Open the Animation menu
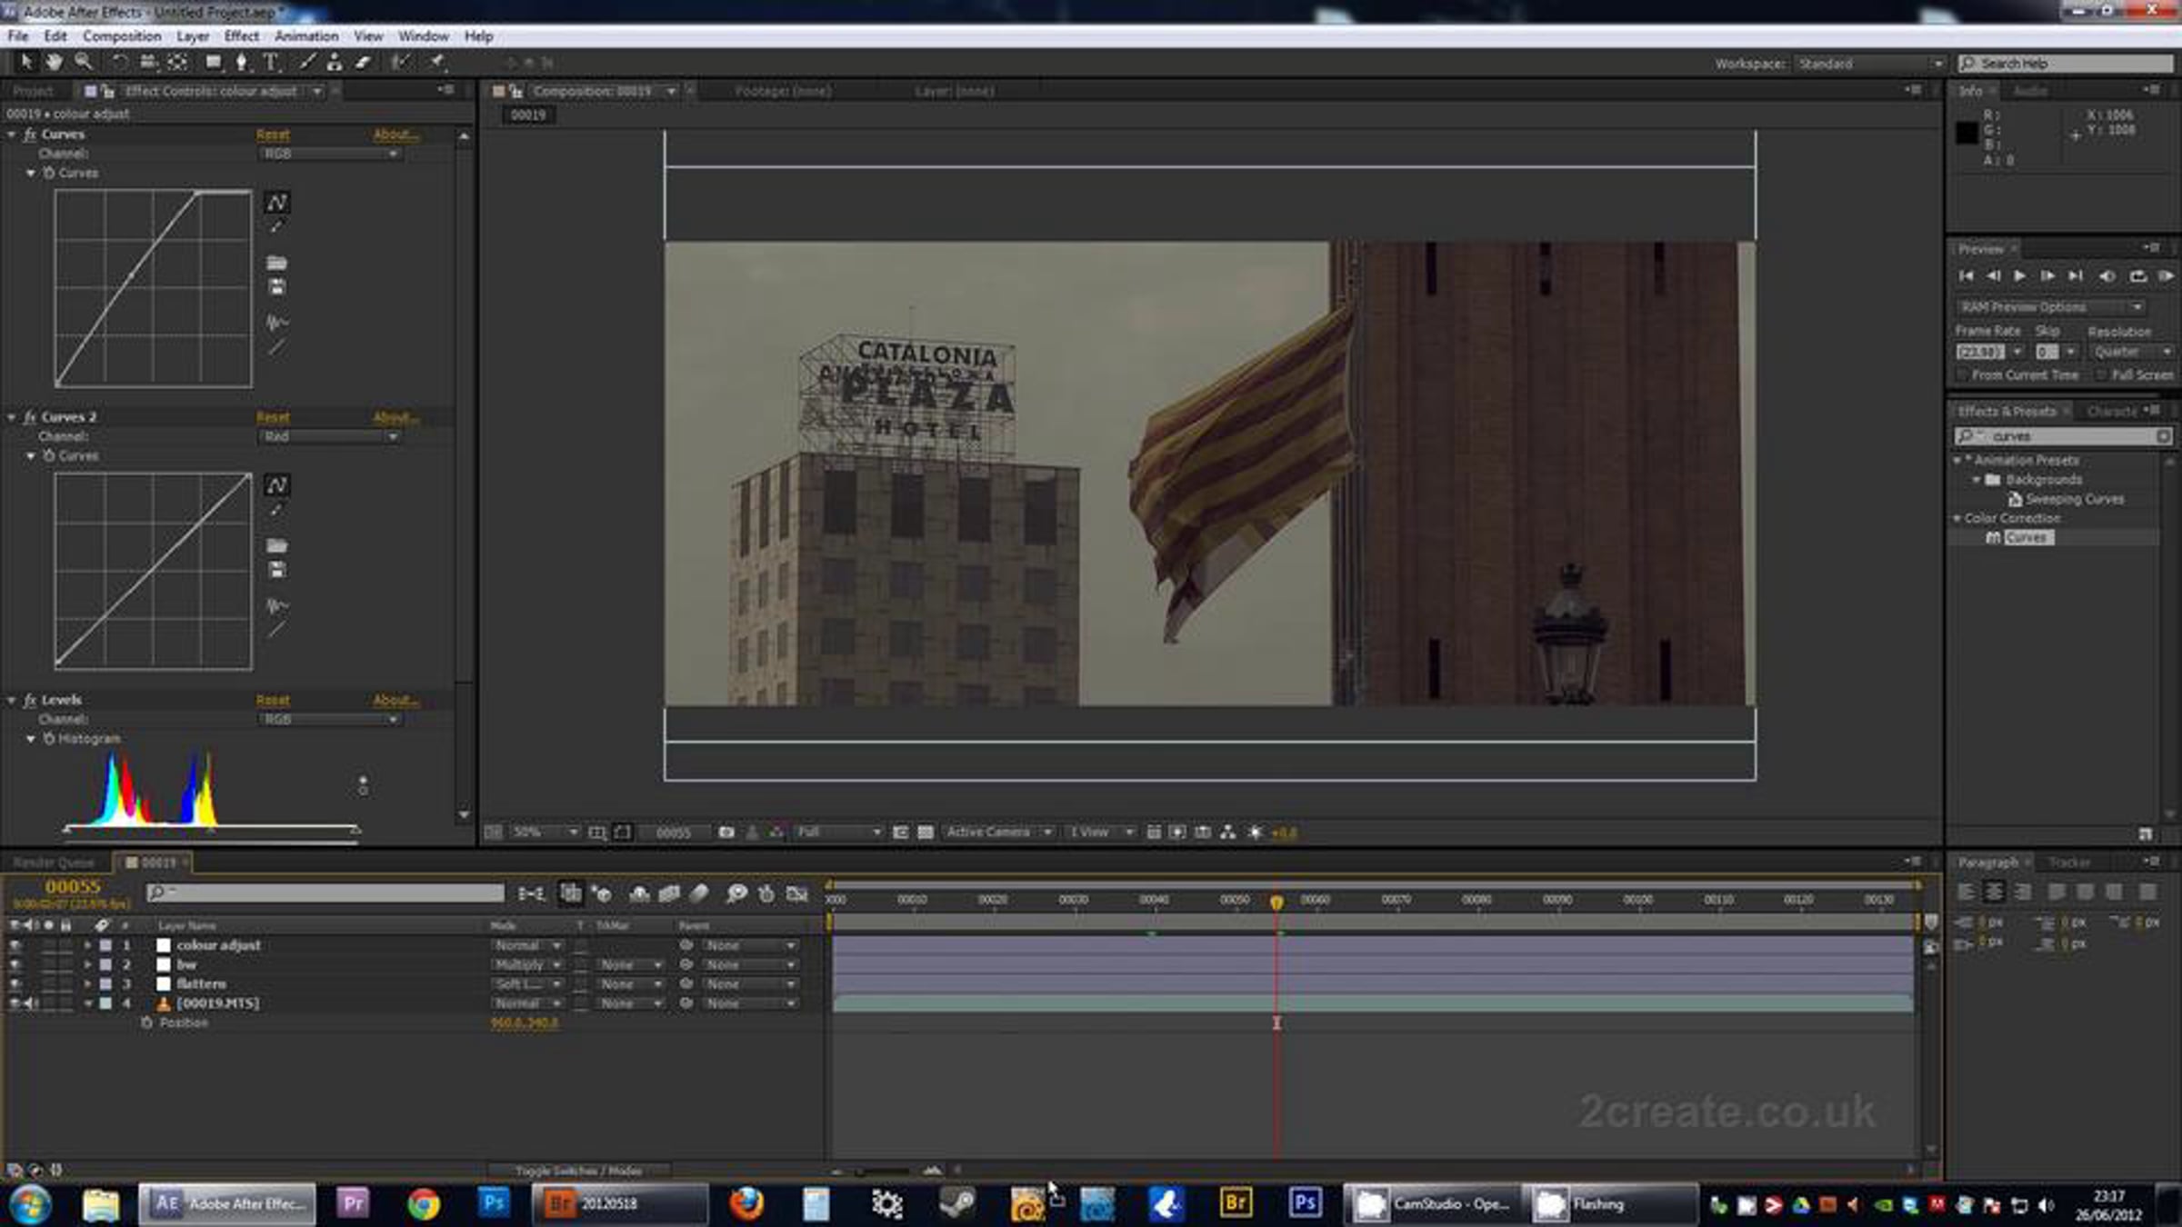This screenshot has height=1227, width=2182. (306, 36)
